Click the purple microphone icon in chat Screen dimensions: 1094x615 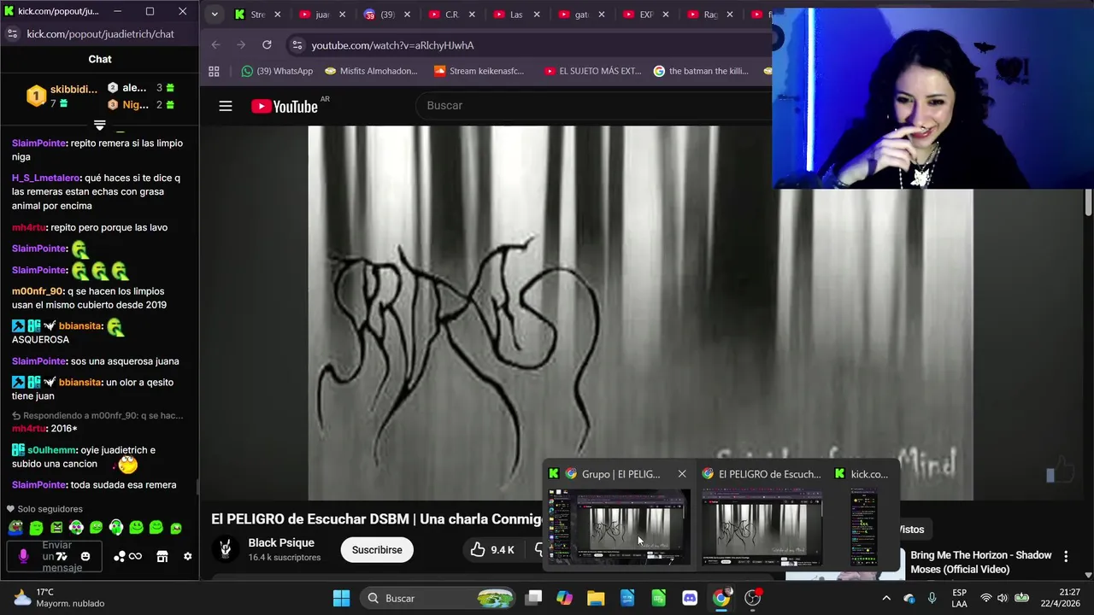[23, 556]
